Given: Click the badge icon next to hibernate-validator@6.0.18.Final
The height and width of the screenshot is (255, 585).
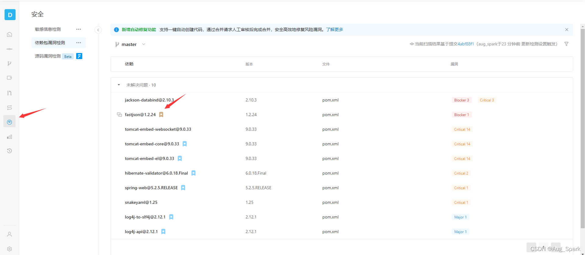Looking at the screenshot, I should coord(193,173).
